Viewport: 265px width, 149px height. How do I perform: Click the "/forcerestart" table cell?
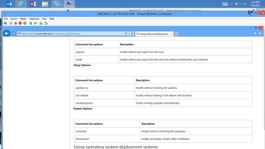pyautogui.click(x=107, y=139)
